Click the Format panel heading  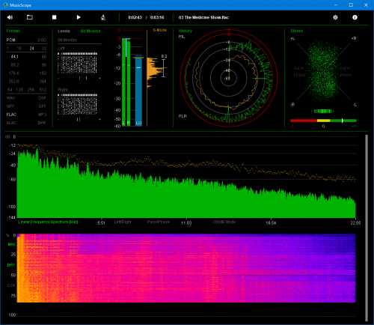pos(13,31)
